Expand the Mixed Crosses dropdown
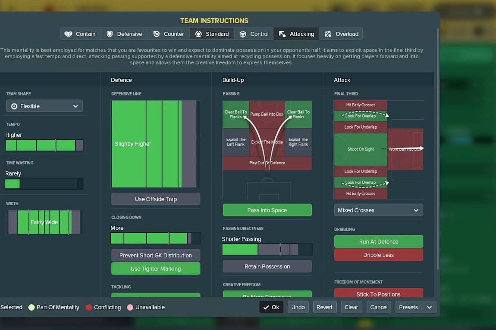This screenshot has width=496, height=330. pos(379,210)
